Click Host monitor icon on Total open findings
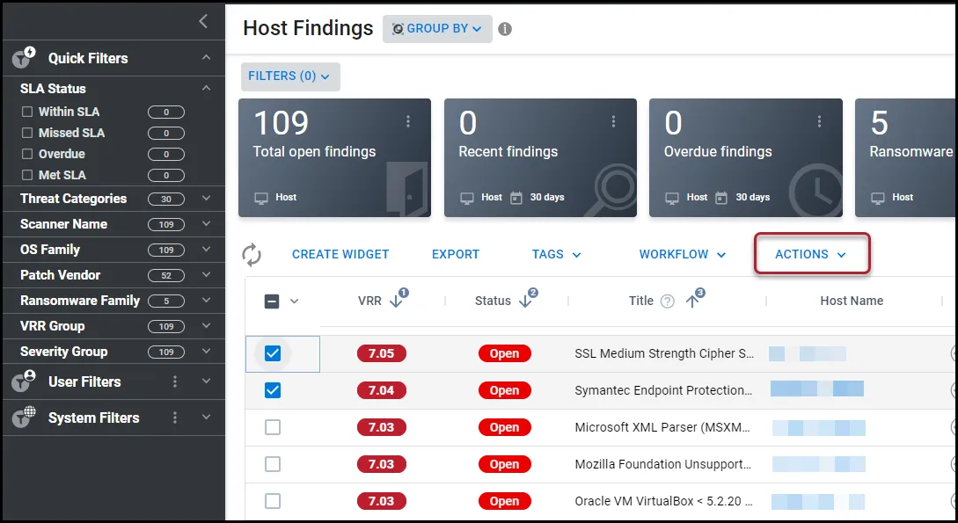The height and width of the screenshot is (523, 958). pyautogui.click(x=261, y=197)
